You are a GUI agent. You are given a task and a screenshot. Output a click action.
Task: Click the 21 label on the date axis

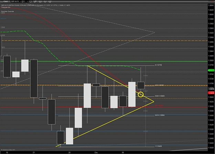(x=34, y=153)
